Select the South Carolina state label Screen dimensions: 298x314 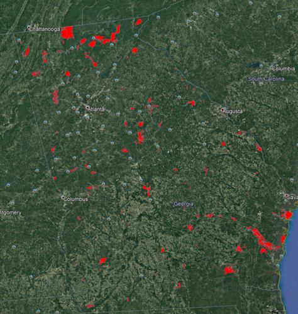click(x=266, y=79)
